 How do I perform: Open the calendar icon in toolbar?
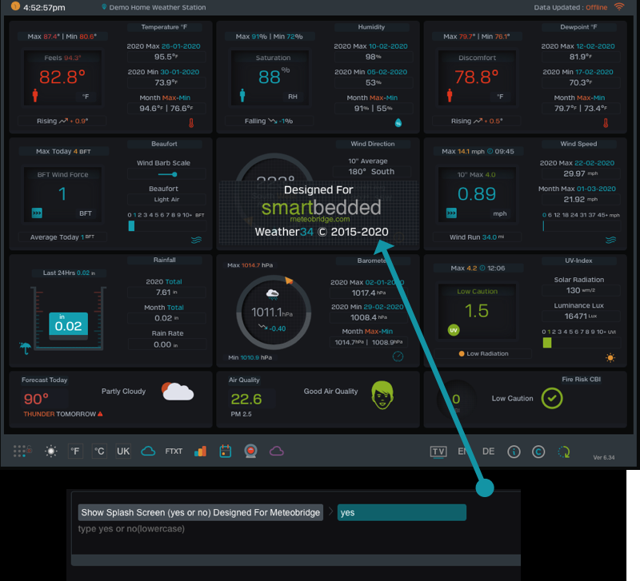tap(226, 452)
